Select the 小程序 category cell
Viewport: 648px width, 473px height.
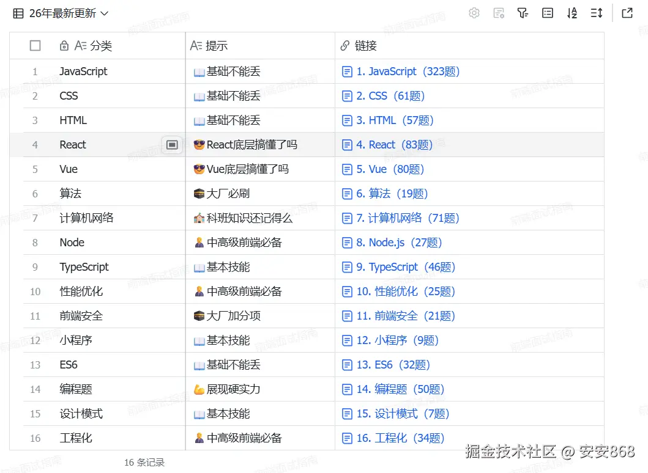click(x=116, y=340)
